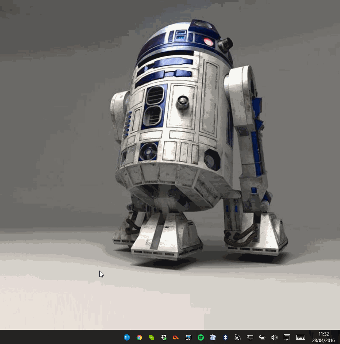Open the network connection tray icon

click(250, 337)
